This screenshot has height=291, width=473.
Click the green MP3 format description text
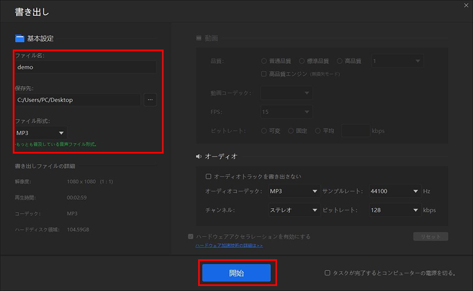tap(56, 144)
